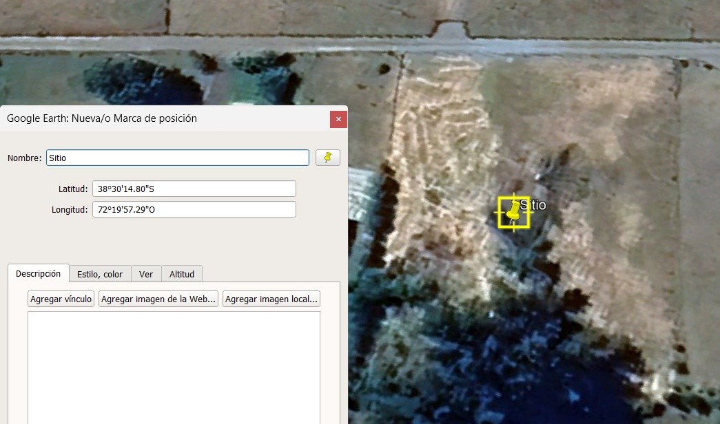Close the Nueva/o Marca de posición dialog
The height and width of the screenshot is (424, 720).
pyautogui.click(x=338, y=119)
